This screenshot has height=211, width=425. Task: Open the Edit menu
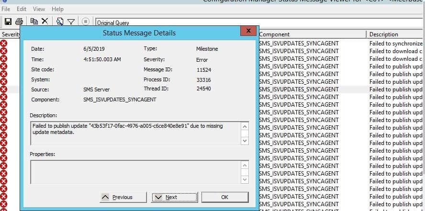(x=22, y=9)
